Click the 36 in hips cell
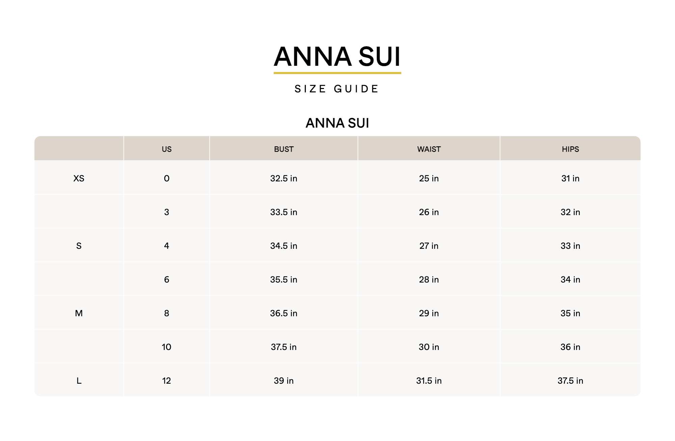Image resolution: width=675 pixels, height=441 pixels. pos(570,347)
